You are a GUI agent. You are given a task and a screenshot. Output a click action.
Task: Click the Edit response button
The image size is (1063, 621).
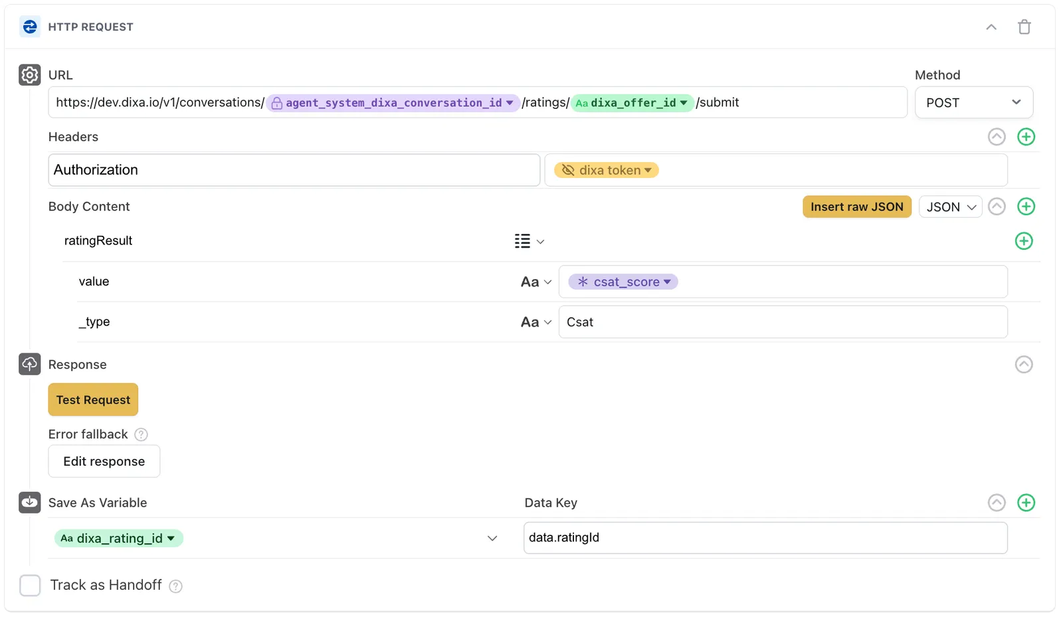(104, 462)
